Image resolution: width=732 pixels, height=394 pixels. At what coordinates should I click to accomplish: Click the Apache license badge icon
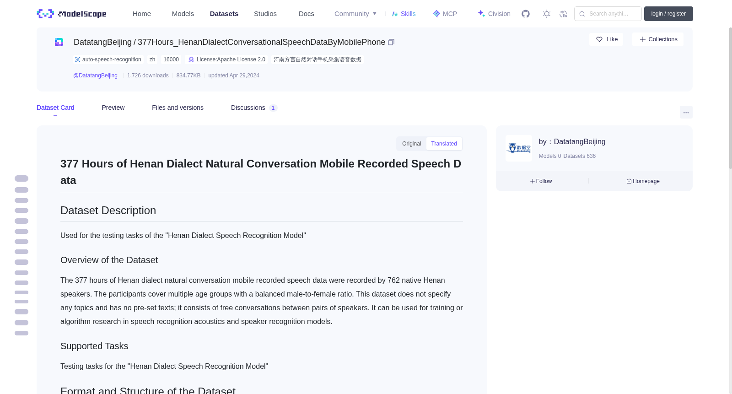click(x=191, y=59)
